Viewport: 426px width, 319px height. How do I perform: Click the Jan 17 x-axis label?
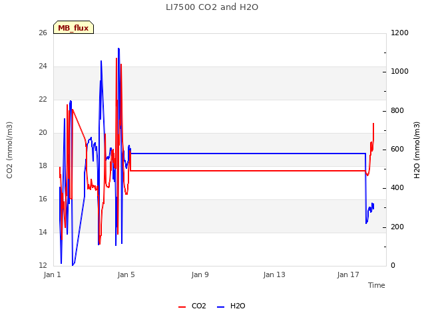click(x=348, y=274)
